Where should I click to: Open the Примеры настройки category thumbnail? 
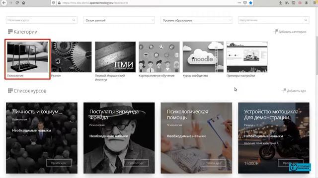pos(247,57)
